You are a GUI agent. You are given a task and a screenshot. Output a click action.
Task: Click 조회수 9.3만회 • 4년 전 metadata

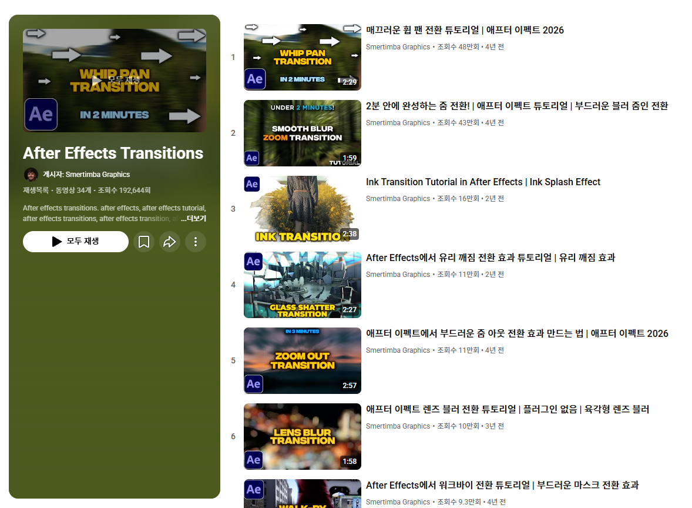pyautogui.click(x=471, y=502)
